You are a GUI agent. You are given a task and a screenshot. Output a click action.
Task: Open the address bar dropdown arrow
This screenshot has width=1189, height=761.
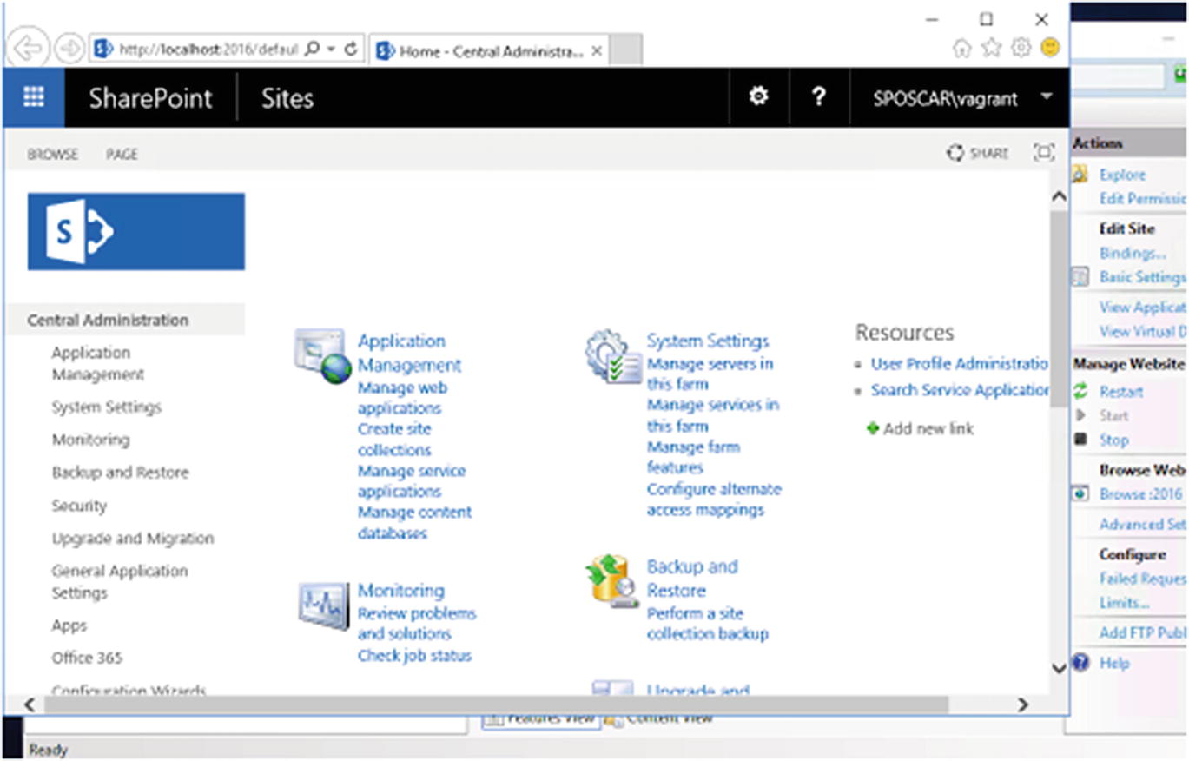click(332, 50)
